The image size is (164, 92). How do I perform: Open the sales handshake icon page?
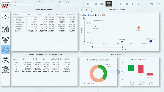(6, 40)
